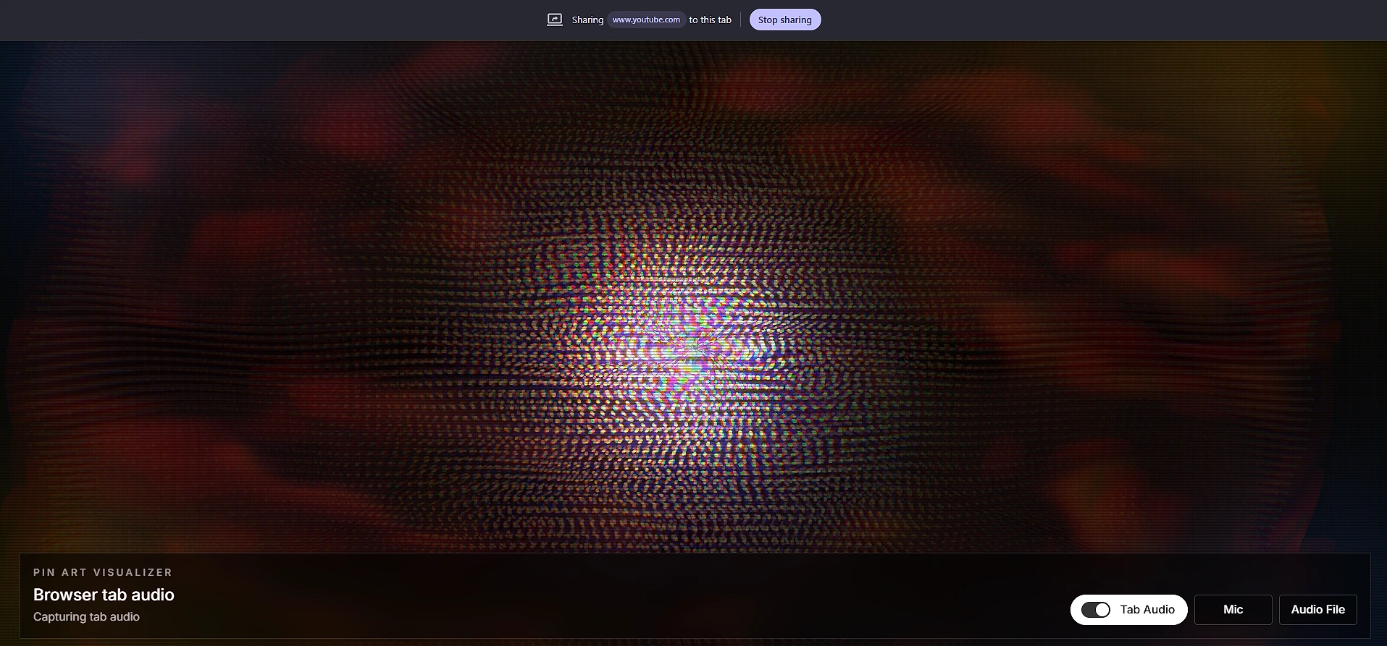Image resolution: width=1387 pixels, height=646 pixels.
Task: Click the screen-share icon in sharing bar
Action: click(554, 20)
